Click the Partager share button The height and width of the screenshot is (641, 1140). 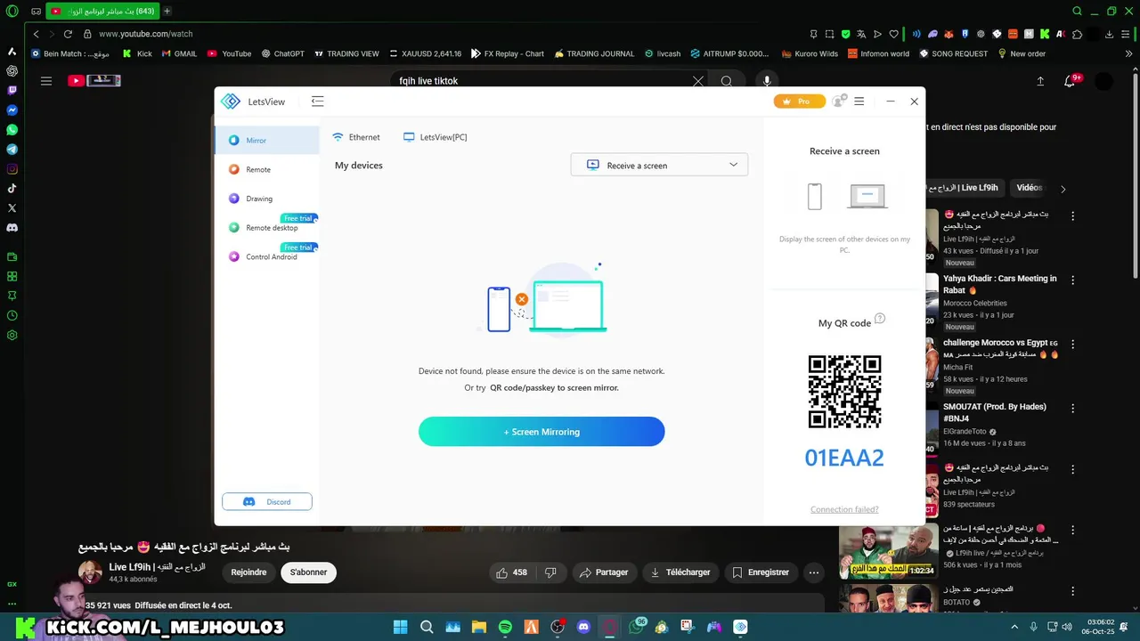pos(604,572)
